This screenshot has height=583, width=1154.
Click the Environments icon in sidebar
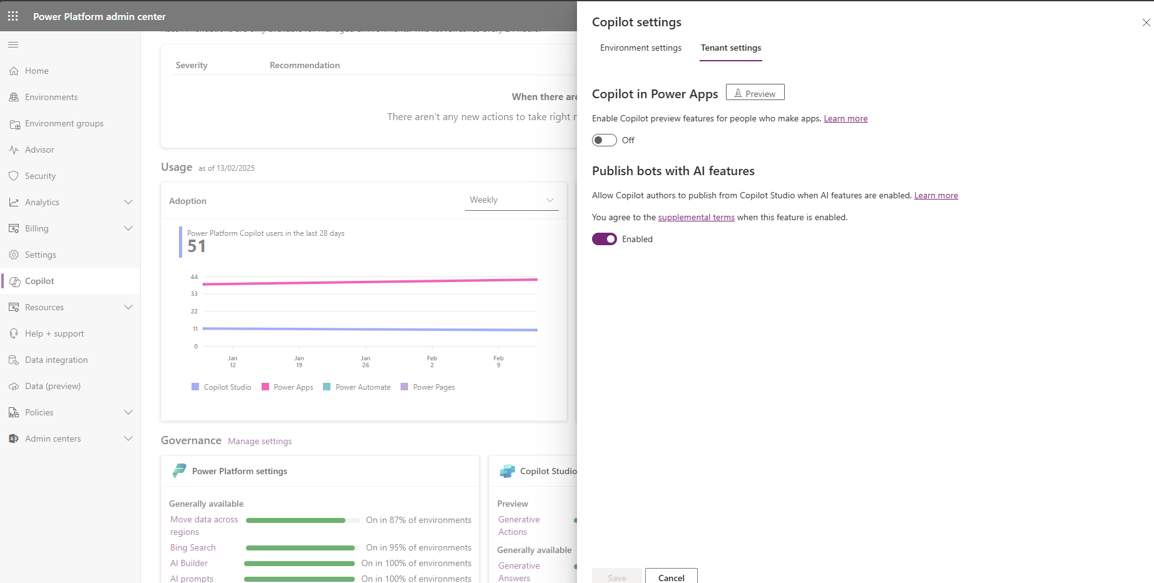(x=14, y=97)
